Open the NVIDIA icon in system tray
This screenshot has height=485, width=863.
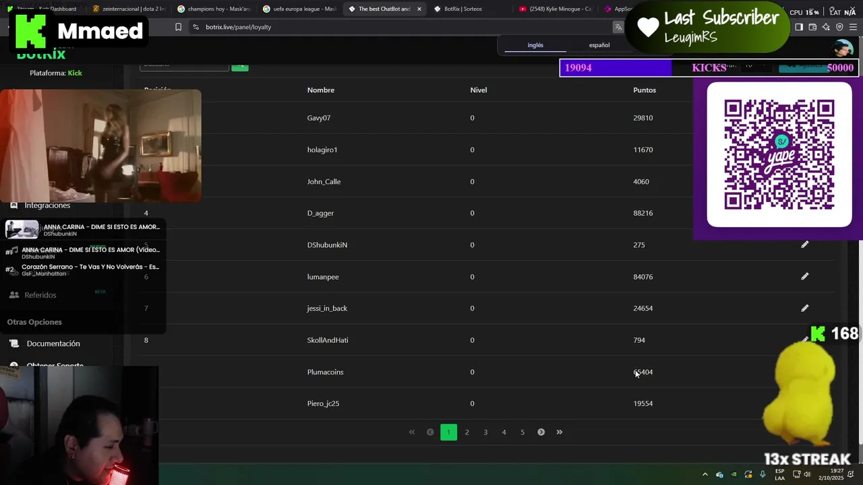[x=734, y=474]
